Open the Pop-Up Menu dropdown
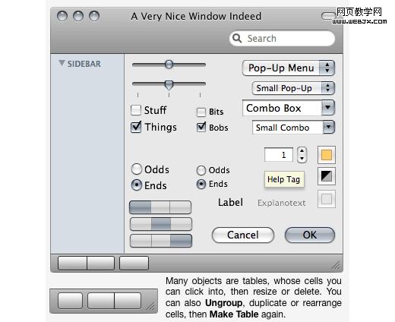395x322 pixels. tap(289, 68)
